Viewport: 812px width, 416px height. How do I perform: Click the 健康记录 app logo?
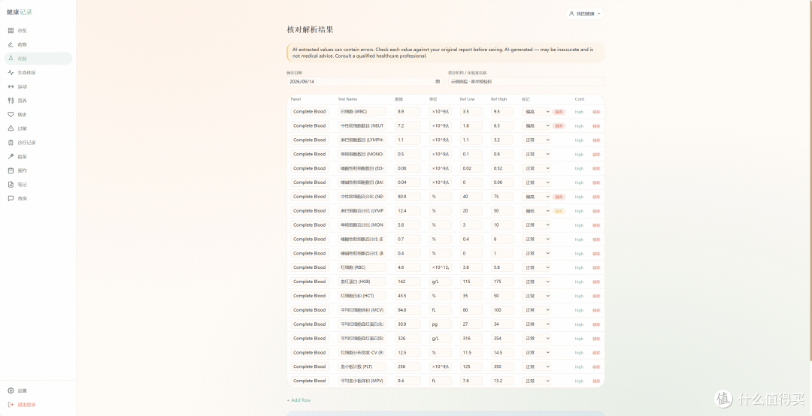[20, 12]
